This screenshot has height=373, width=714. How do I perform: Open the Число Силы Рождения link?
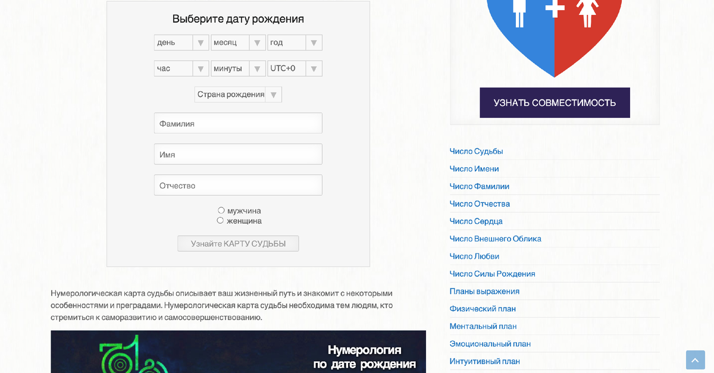pos(492,274)
